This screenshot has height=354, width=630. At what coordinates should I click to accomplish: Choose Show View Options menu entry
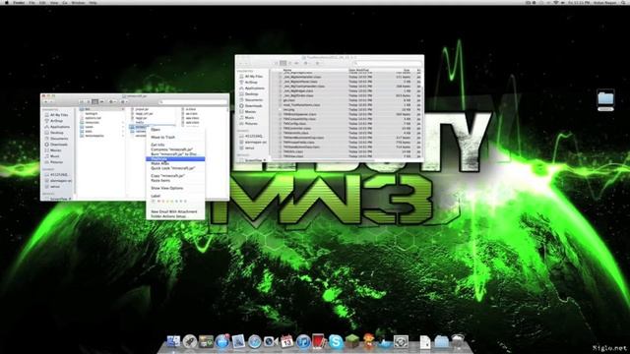(167, 188)
